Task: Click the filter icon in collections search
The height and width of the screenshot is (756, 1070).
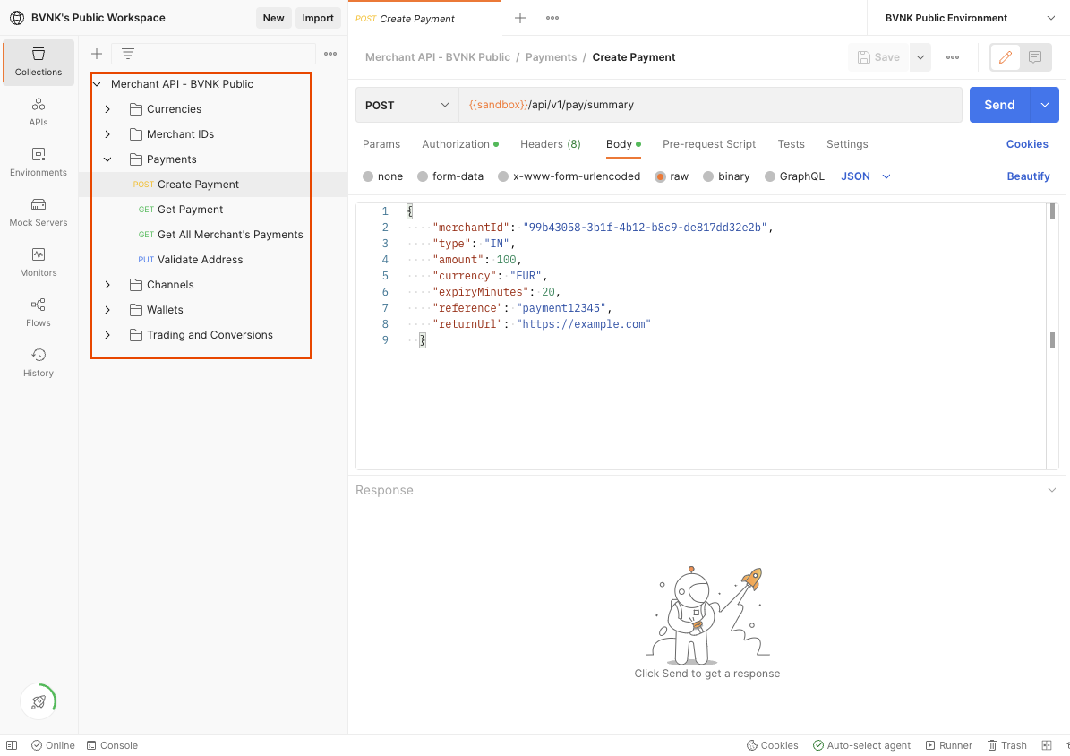Action: pos(128,53)
